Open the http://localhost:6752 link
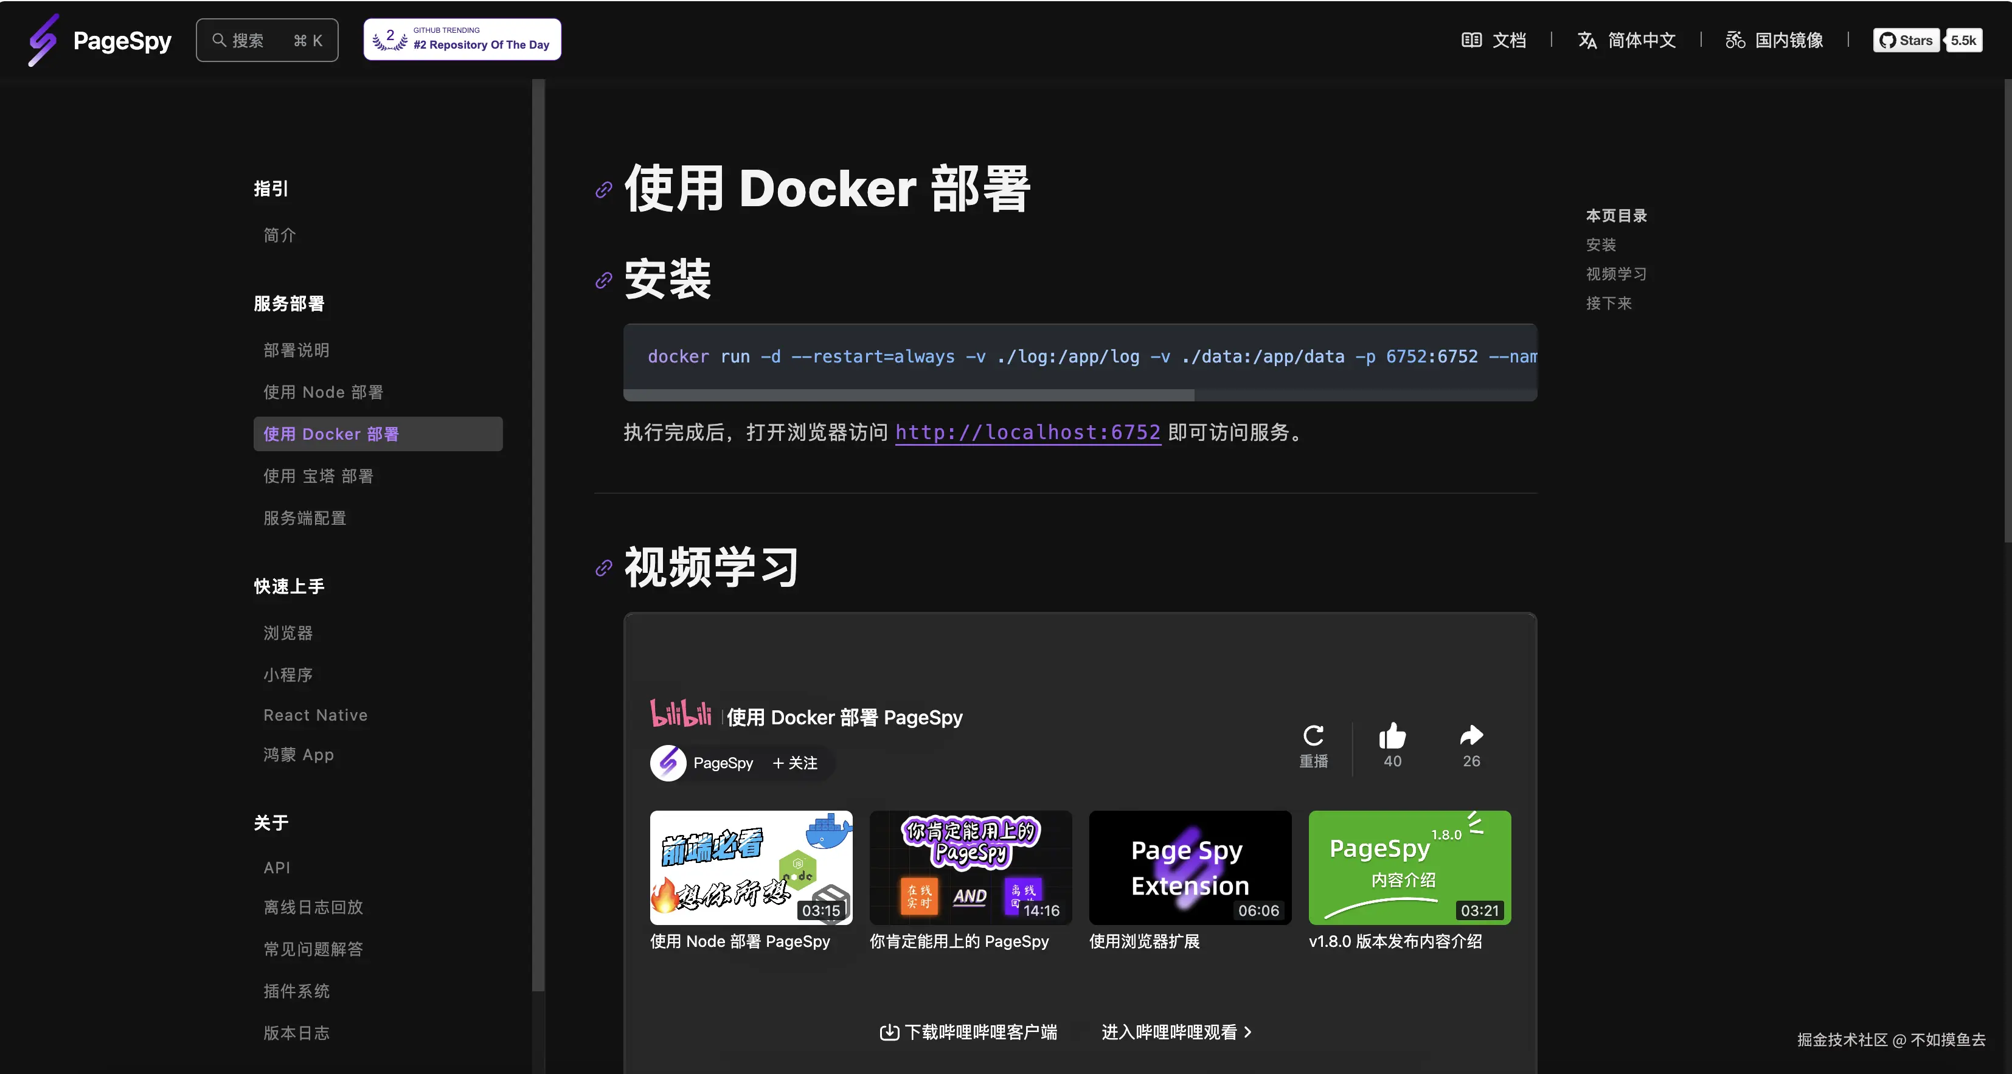The height and width of the screenshot is (1074, 2012). click(1027, 432)
